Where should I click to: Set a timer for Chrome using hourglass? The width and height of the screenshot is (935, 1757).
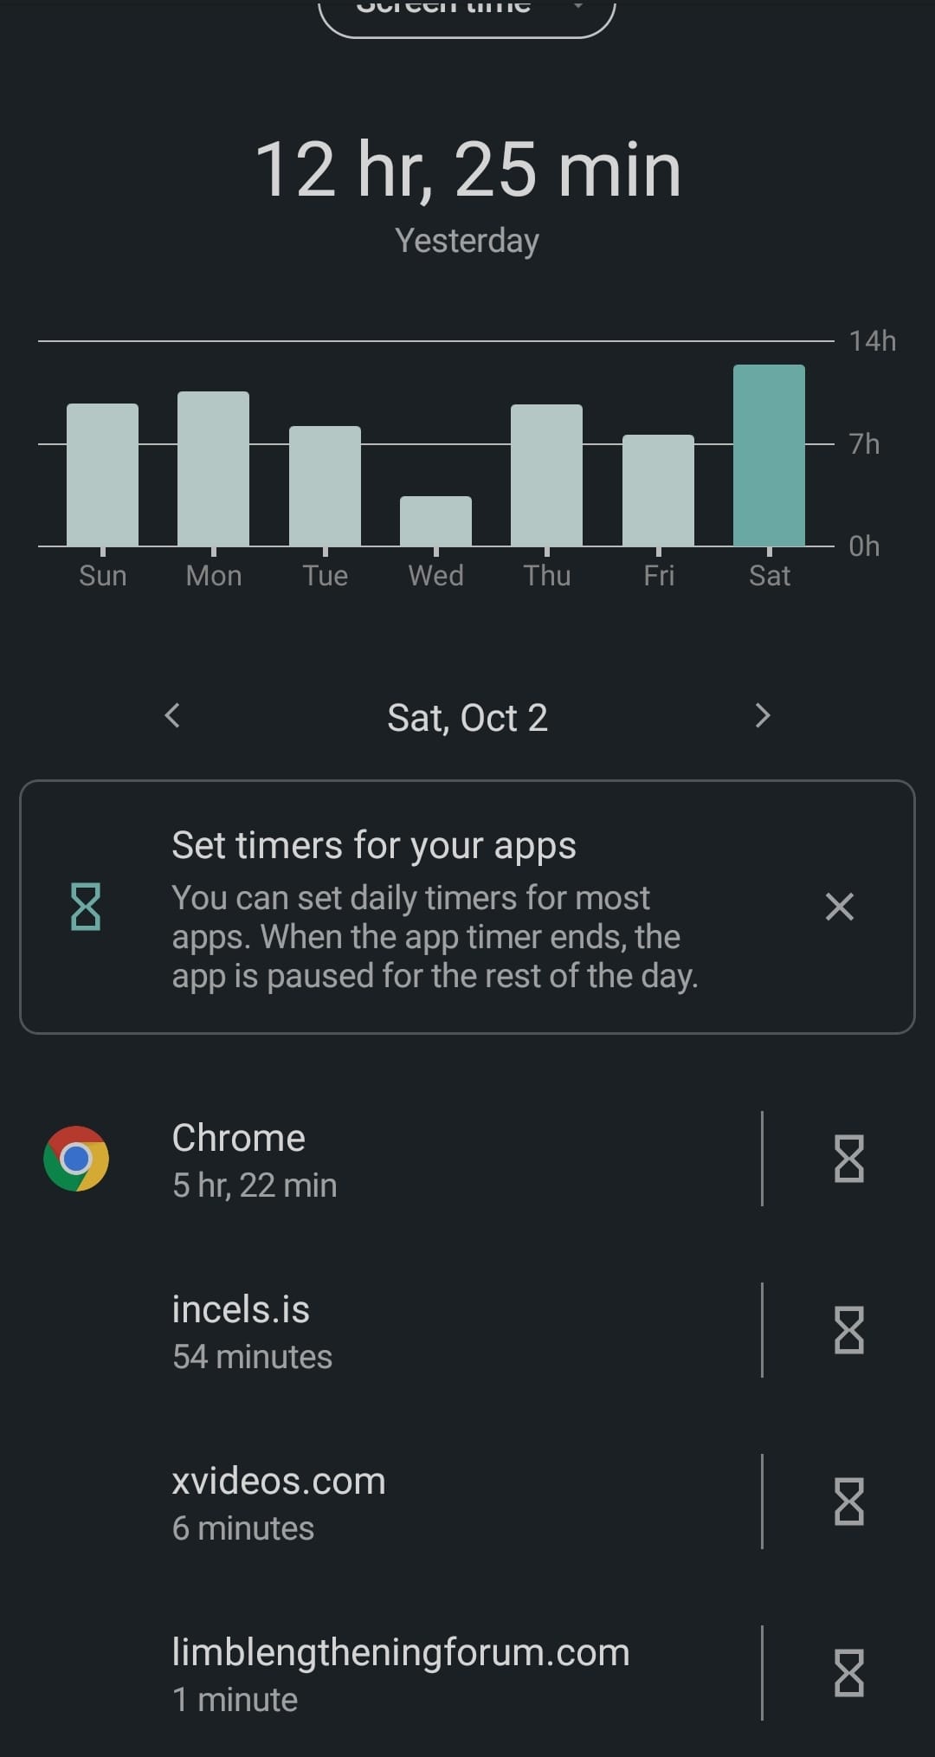pyautogui.click(x=848, y=1159)
